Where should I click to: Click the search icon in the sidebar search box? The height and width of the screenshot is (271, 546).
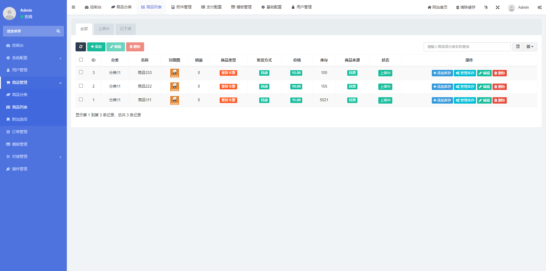(x=58, y=31)
